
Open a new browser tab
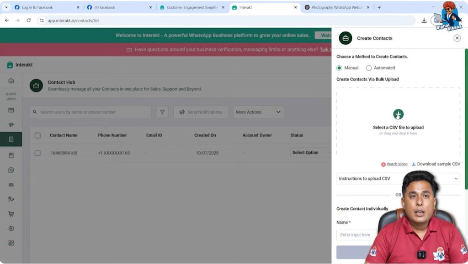tap(379, 7)
